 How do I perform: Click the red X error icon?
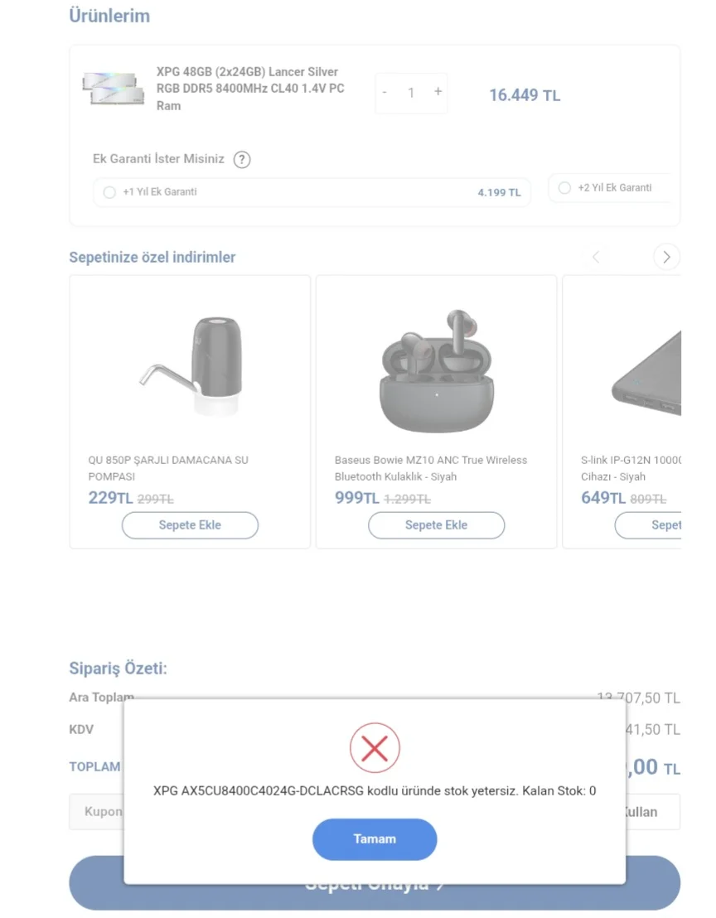pyautogui.click(x=375, y=749)
